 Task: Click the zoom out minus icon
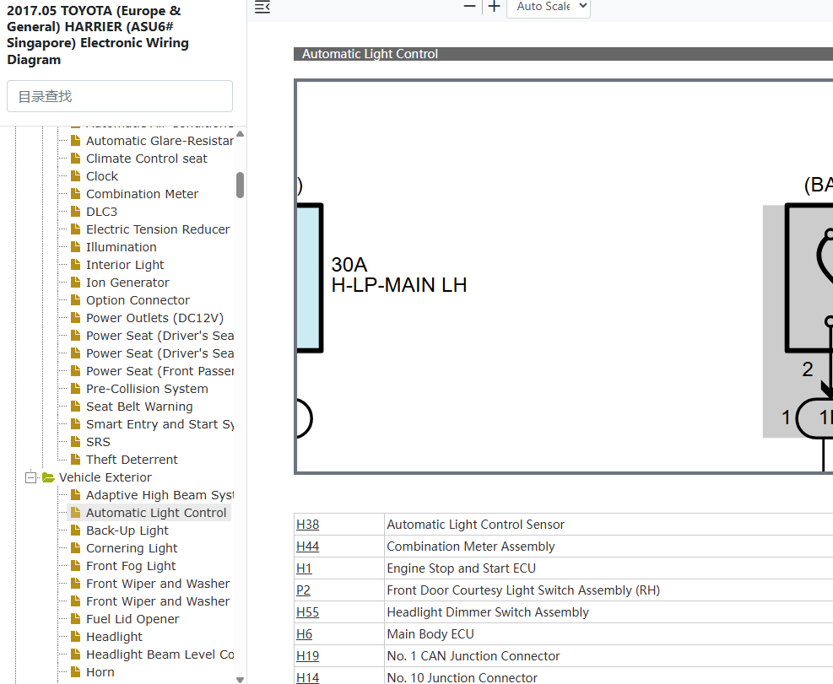469,7
